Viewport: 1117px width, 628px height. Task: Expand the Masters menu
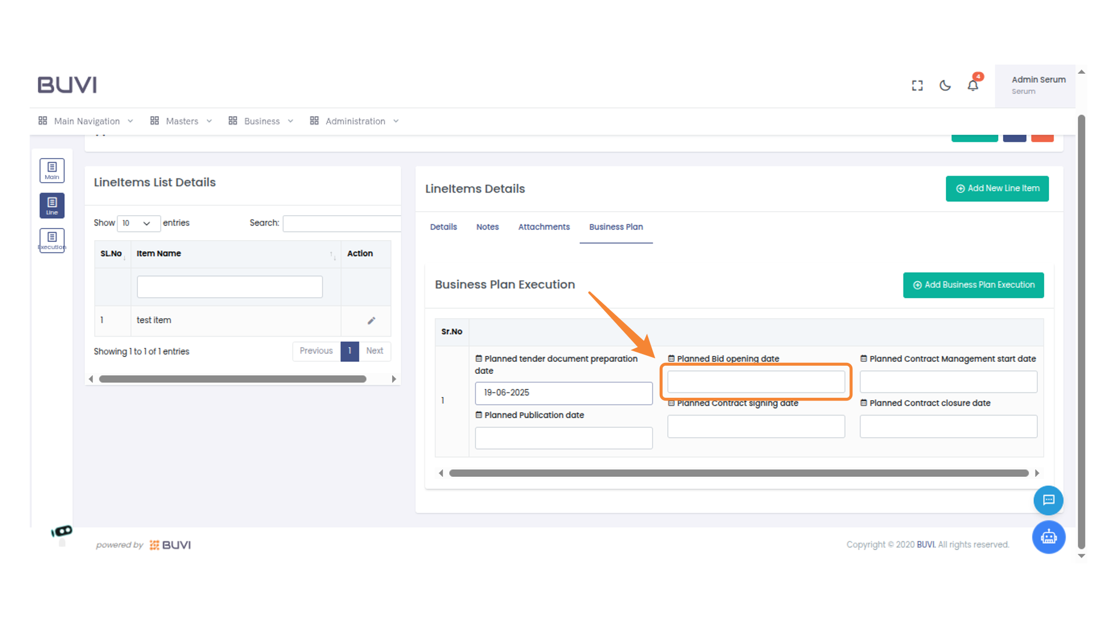click(x=181, y=121)
